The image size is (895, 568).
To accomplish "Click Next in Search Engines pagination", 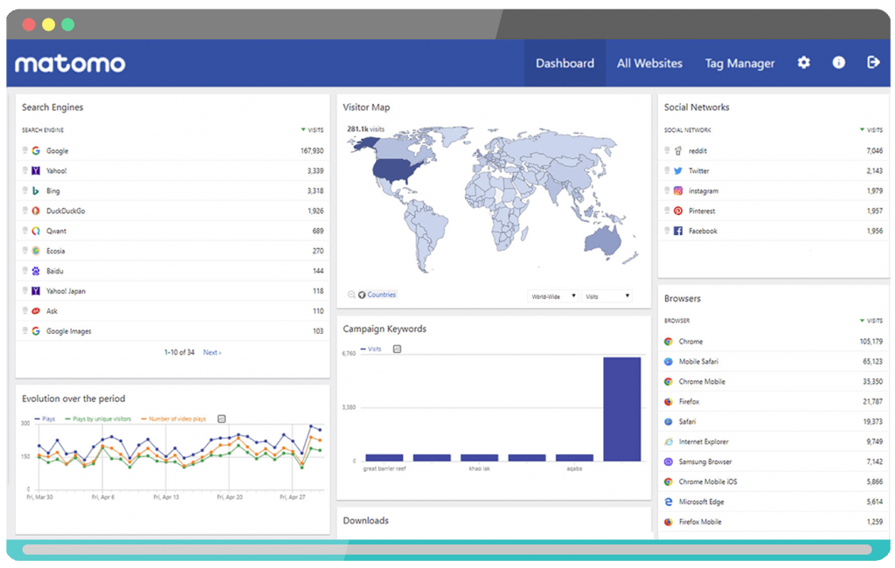I will [x=212, y=352].
